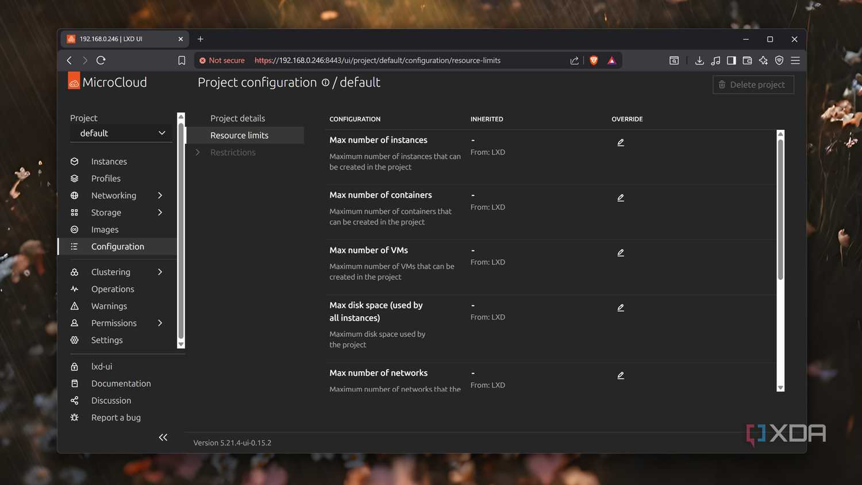The height and width of the screenshot is (485, 862).
Task: Expand the Networking submenu
Action: pos(160,195)
